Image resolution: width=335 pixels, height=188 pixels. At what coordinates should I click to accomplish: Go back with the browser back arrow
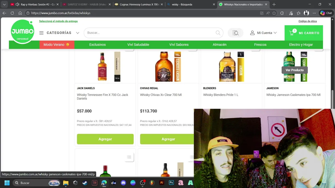4,13
